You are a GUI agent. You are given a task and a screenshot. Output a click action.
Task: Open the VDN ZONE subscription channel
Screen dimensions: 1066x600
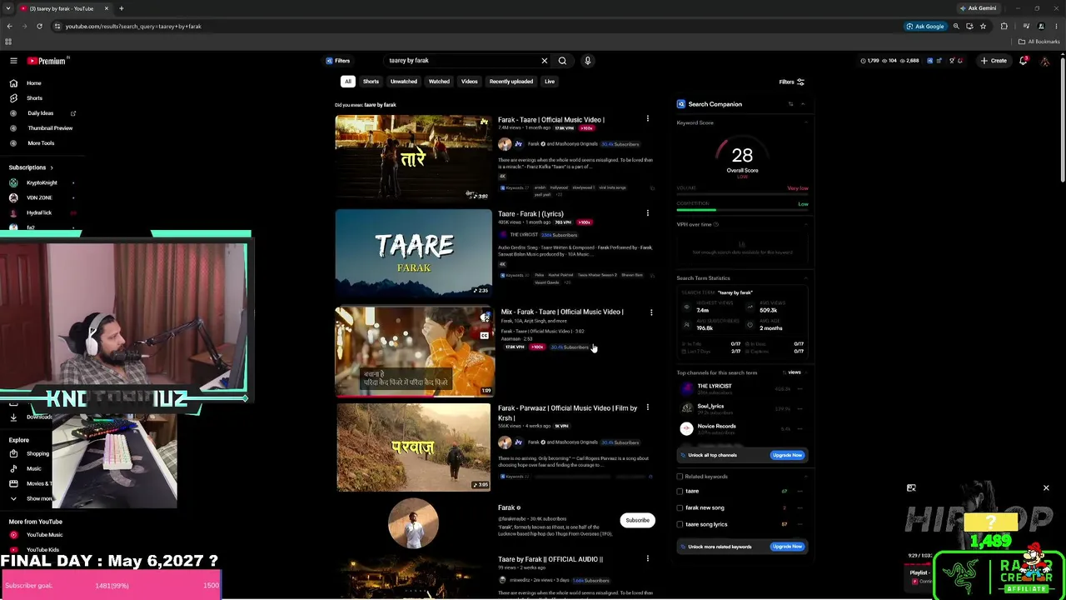point(39,197)
